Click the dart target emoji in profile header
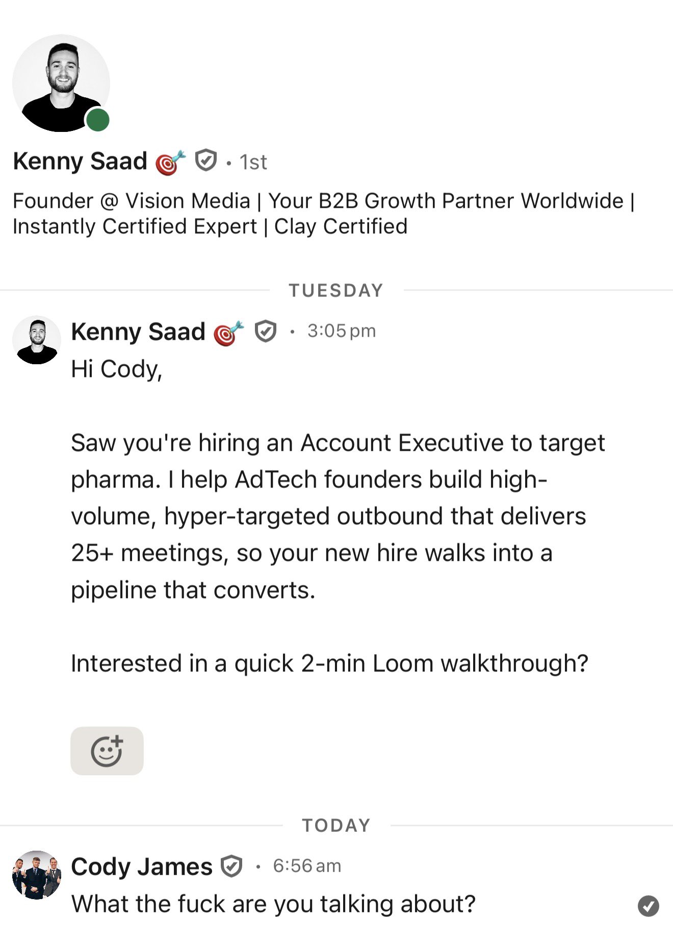Viewport: 673px width, 949px height. point(170,162)
